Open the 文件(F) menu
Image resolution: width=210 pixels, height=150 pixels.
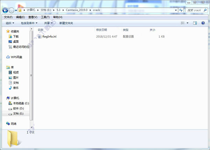pyautogui.click(x=8, y=17)
